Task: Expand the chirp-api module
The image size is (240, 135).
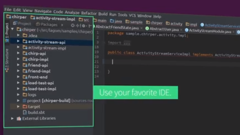Action: [x=18, y=53]
